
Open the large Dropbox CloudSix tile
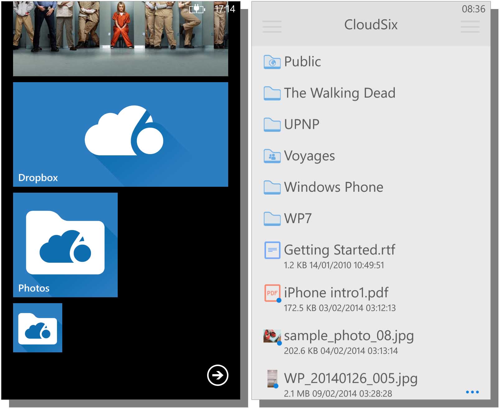pos(120,134)
